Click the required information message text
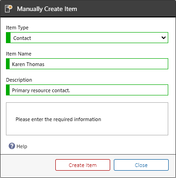Image resolution: width=176 pixels, height=178 pixels. click(59, 119)
